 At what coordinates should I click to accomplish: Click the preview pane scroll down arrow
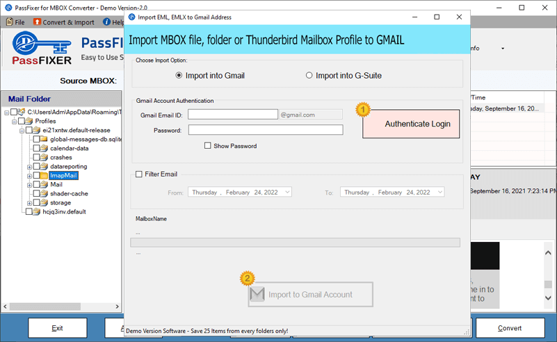(x=548, y=298)
